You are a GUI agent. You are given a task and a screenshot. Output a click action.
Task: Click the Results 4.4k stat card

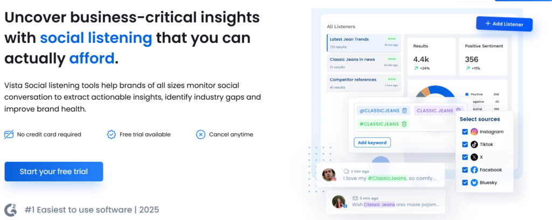(432, 56)
